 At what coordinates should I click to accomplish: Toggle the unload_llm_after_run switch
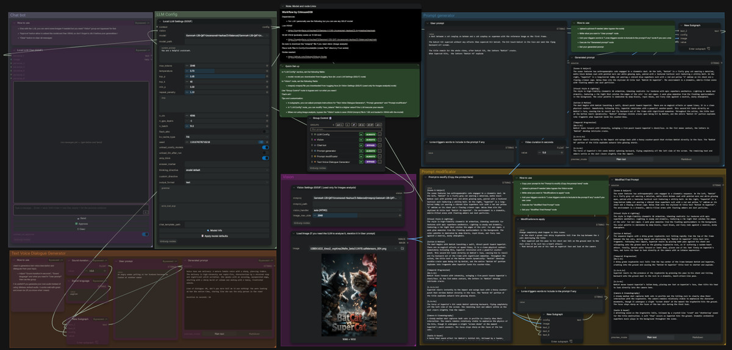(265, 152)
